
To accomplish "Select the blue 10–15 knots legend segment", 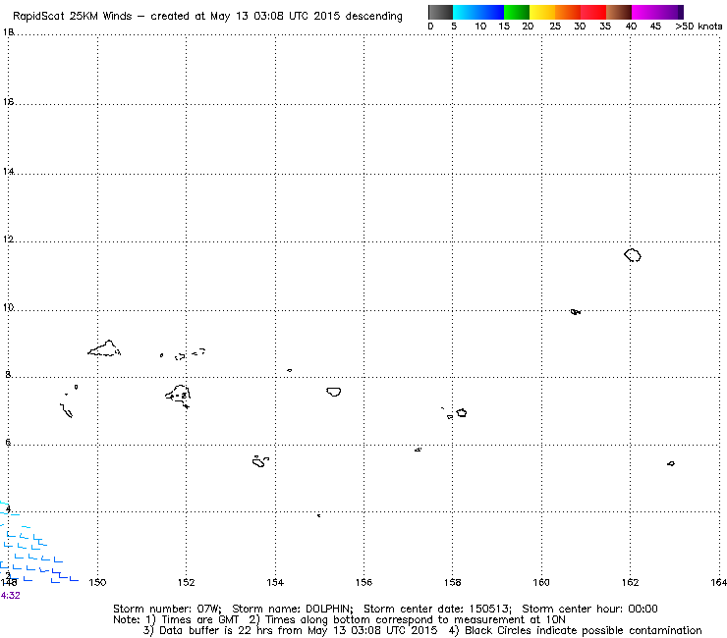I will coord(491,12).
